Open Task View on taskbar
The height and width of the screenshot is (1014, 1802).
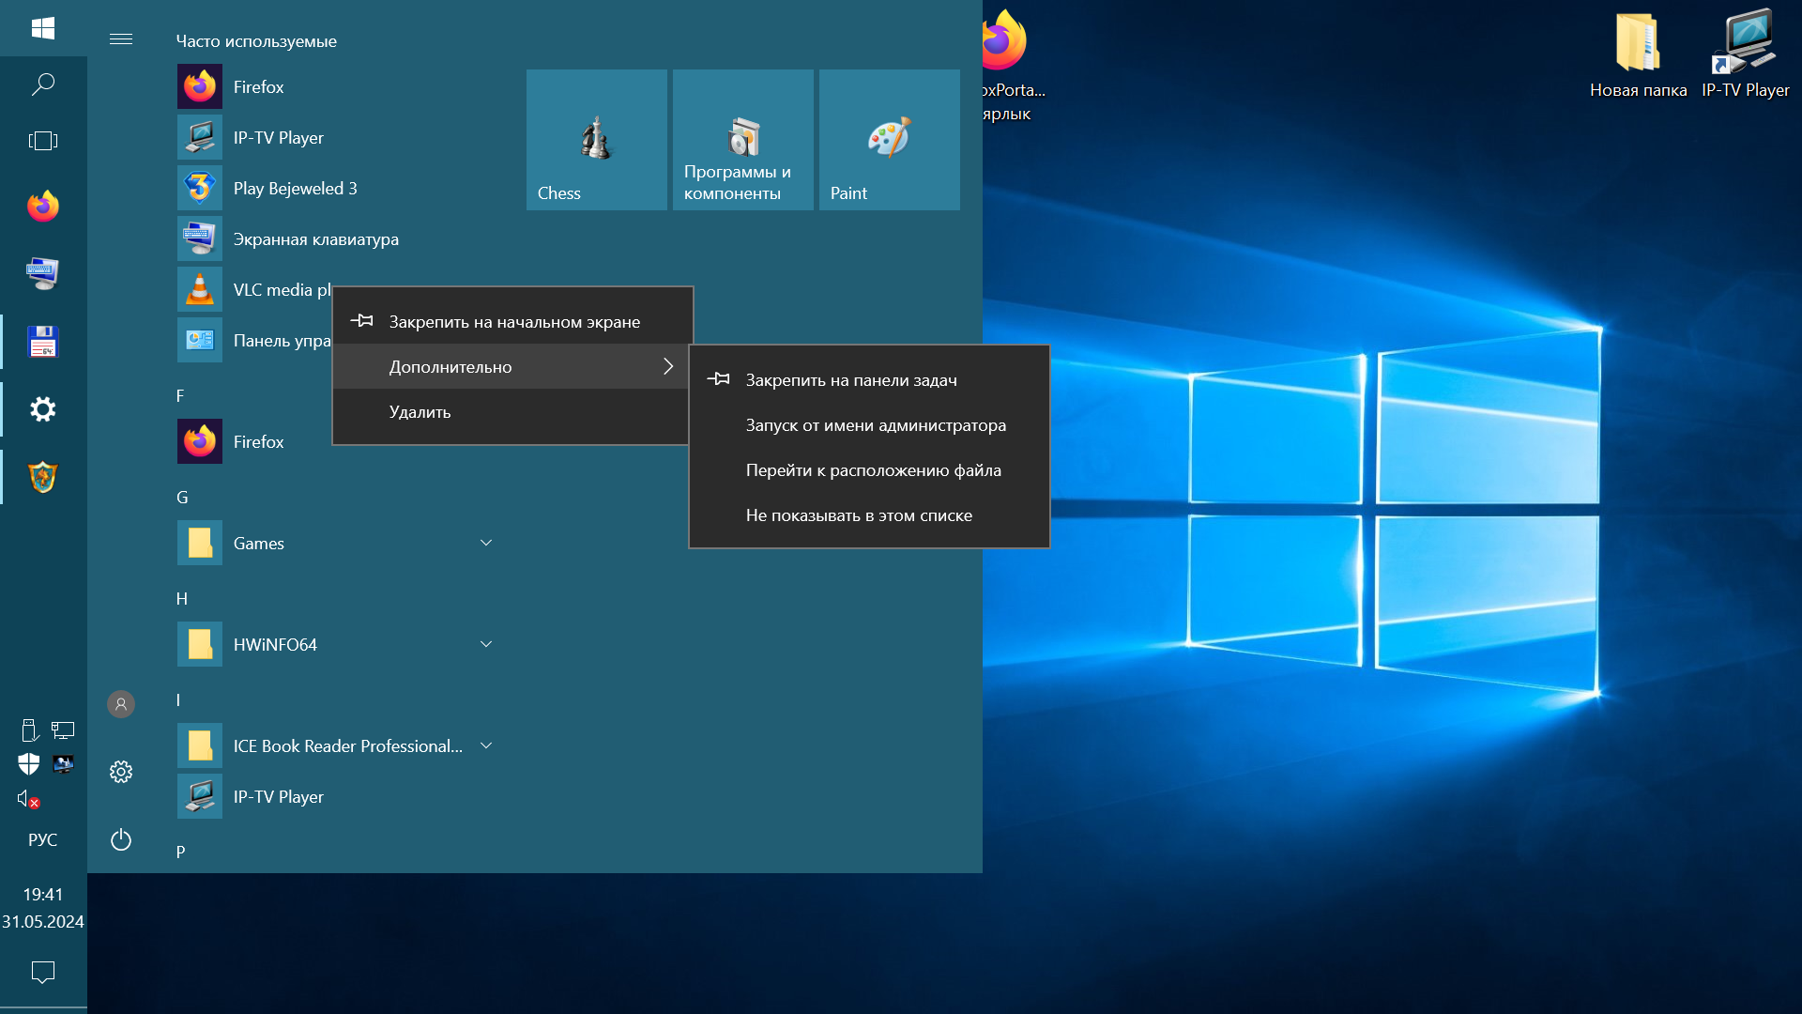[43, 141]
